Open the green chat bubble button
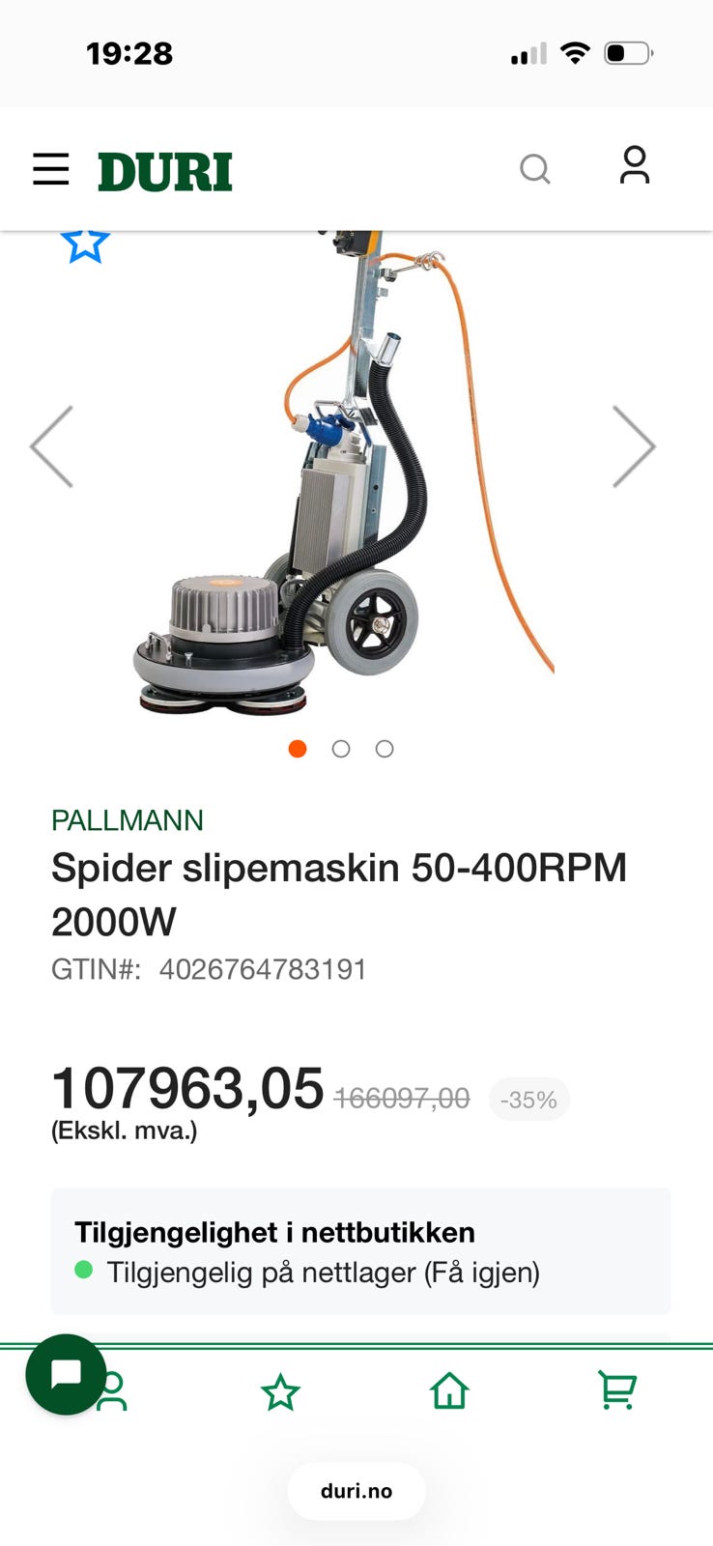This screenshot has height=1546, width=713. pos(66,1374)
